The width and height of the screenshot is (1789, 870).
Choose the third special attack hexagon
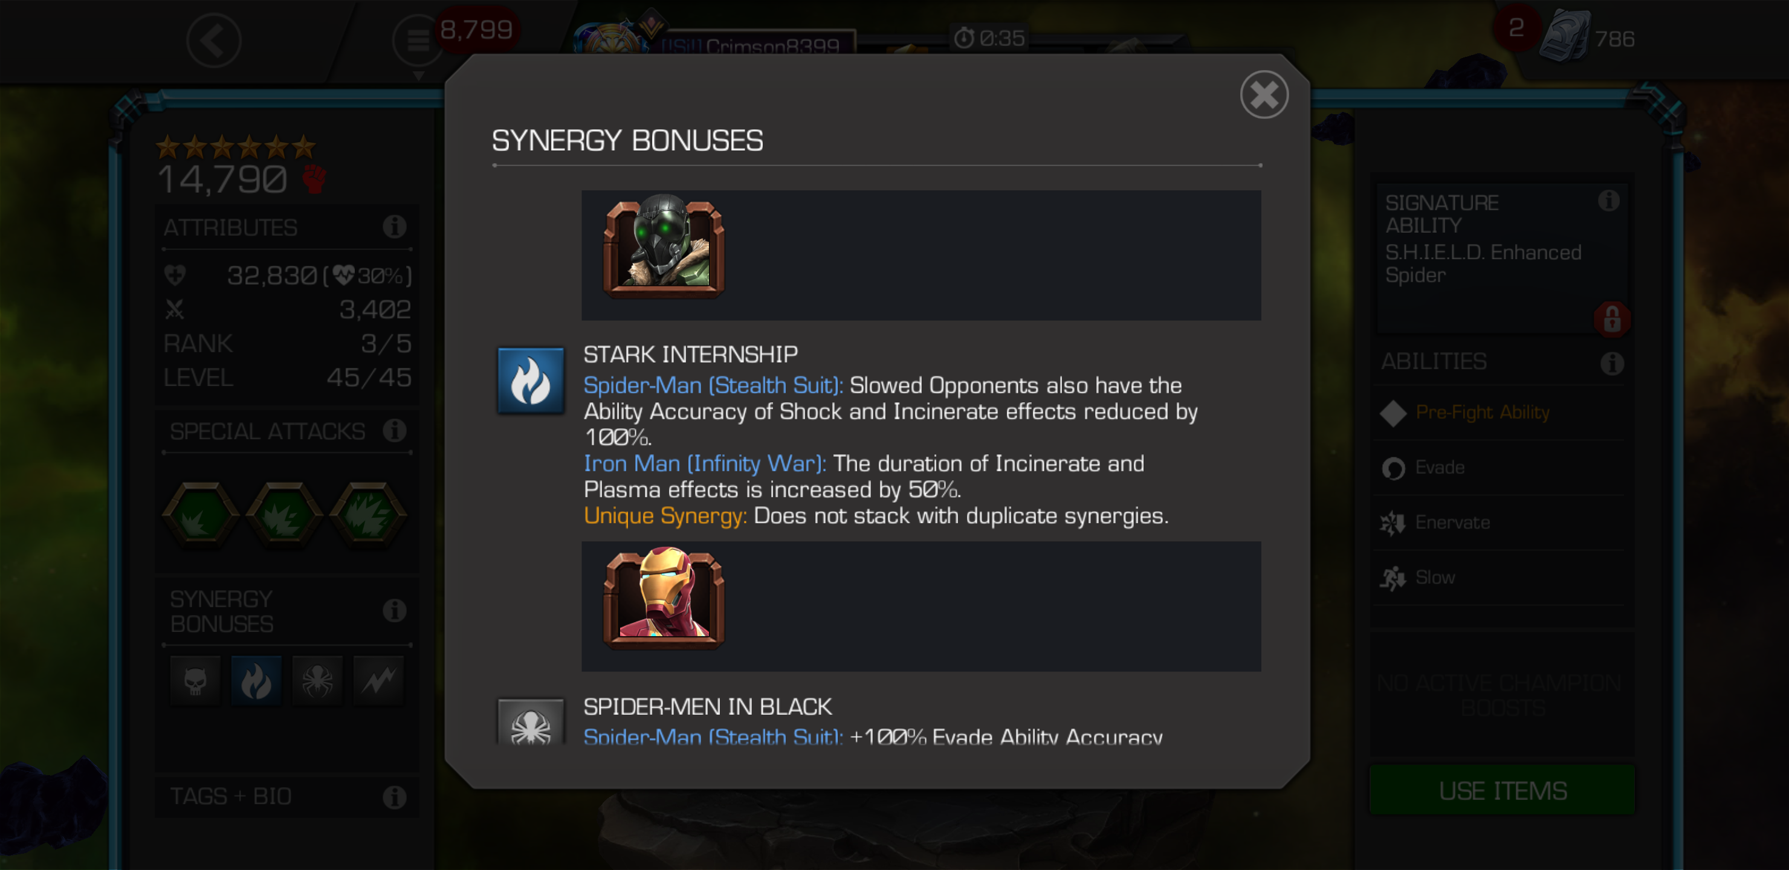click(x=368, y=515)
